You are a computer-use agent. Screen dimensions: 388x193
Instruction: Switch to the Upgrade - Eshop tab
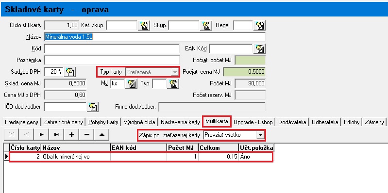point(253,122)
